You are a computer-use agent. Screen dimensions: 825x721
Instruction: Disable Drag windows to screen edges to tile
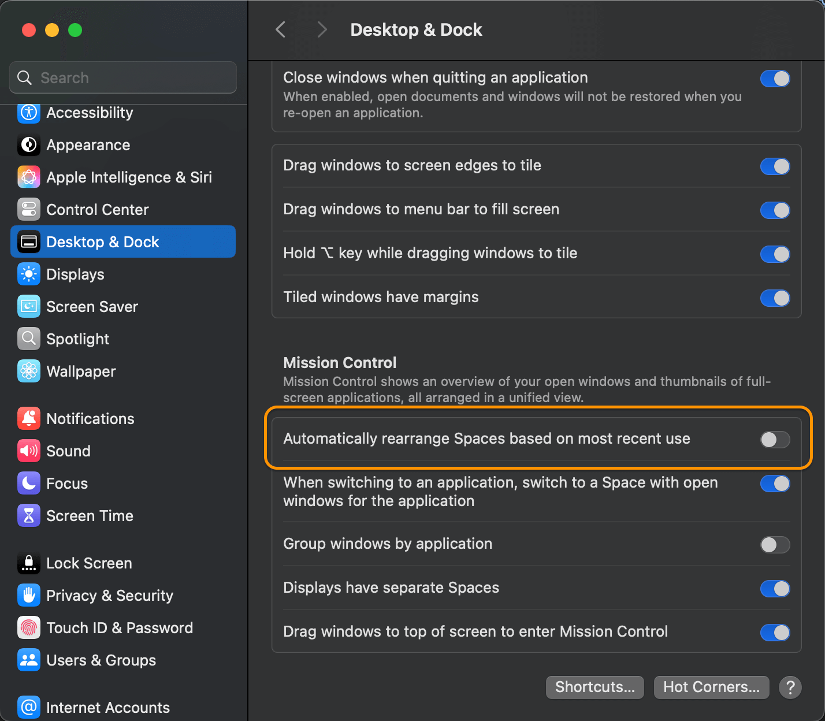click(x=775, y=166)
